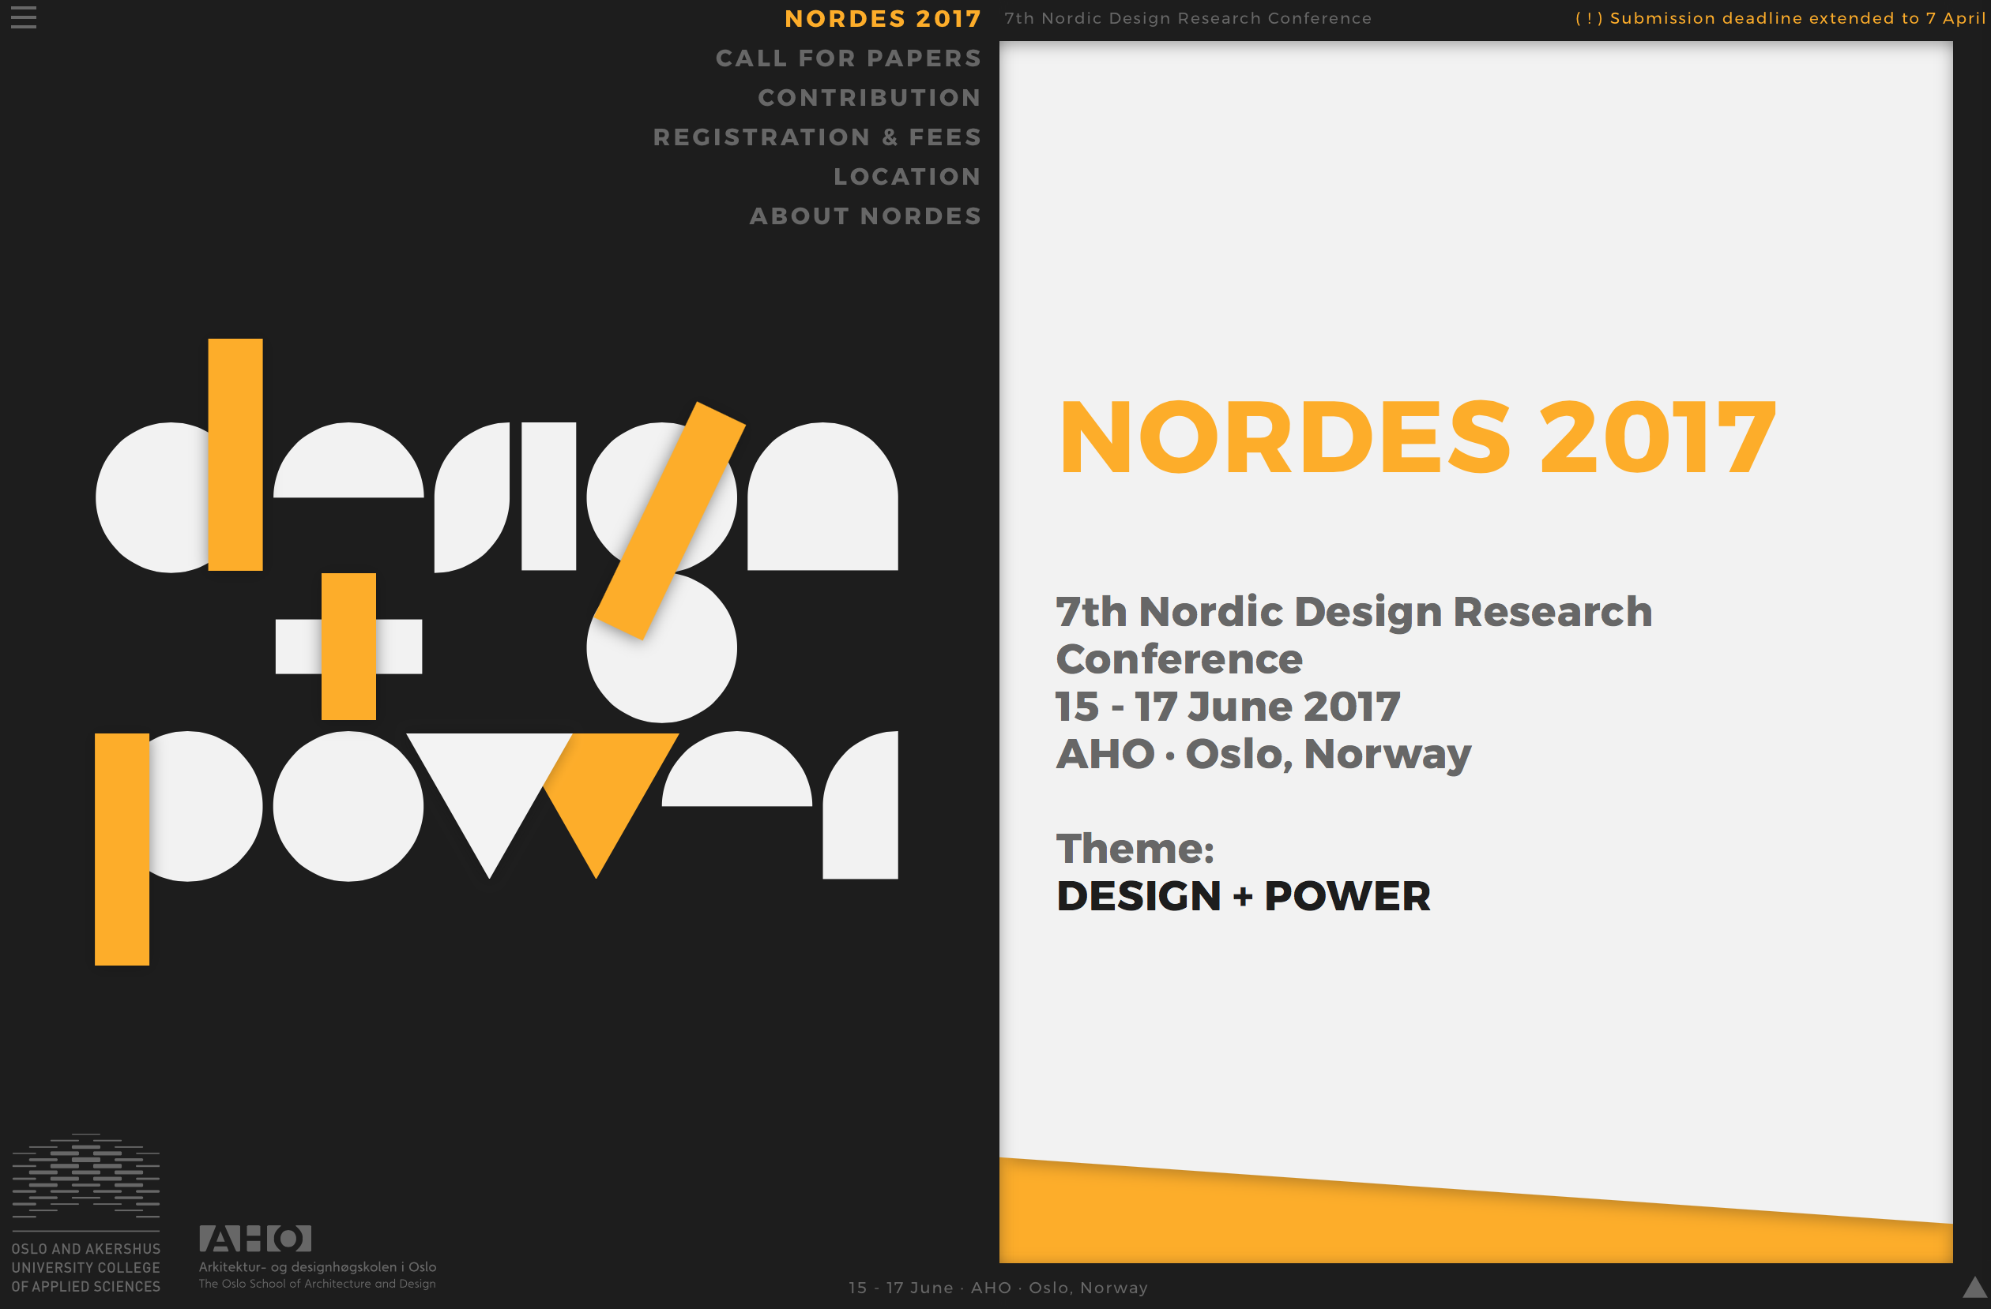Click the 'DESIGN + POWER' theme text
This screenshot has height=1309, width=1991.
point(1243,896)
